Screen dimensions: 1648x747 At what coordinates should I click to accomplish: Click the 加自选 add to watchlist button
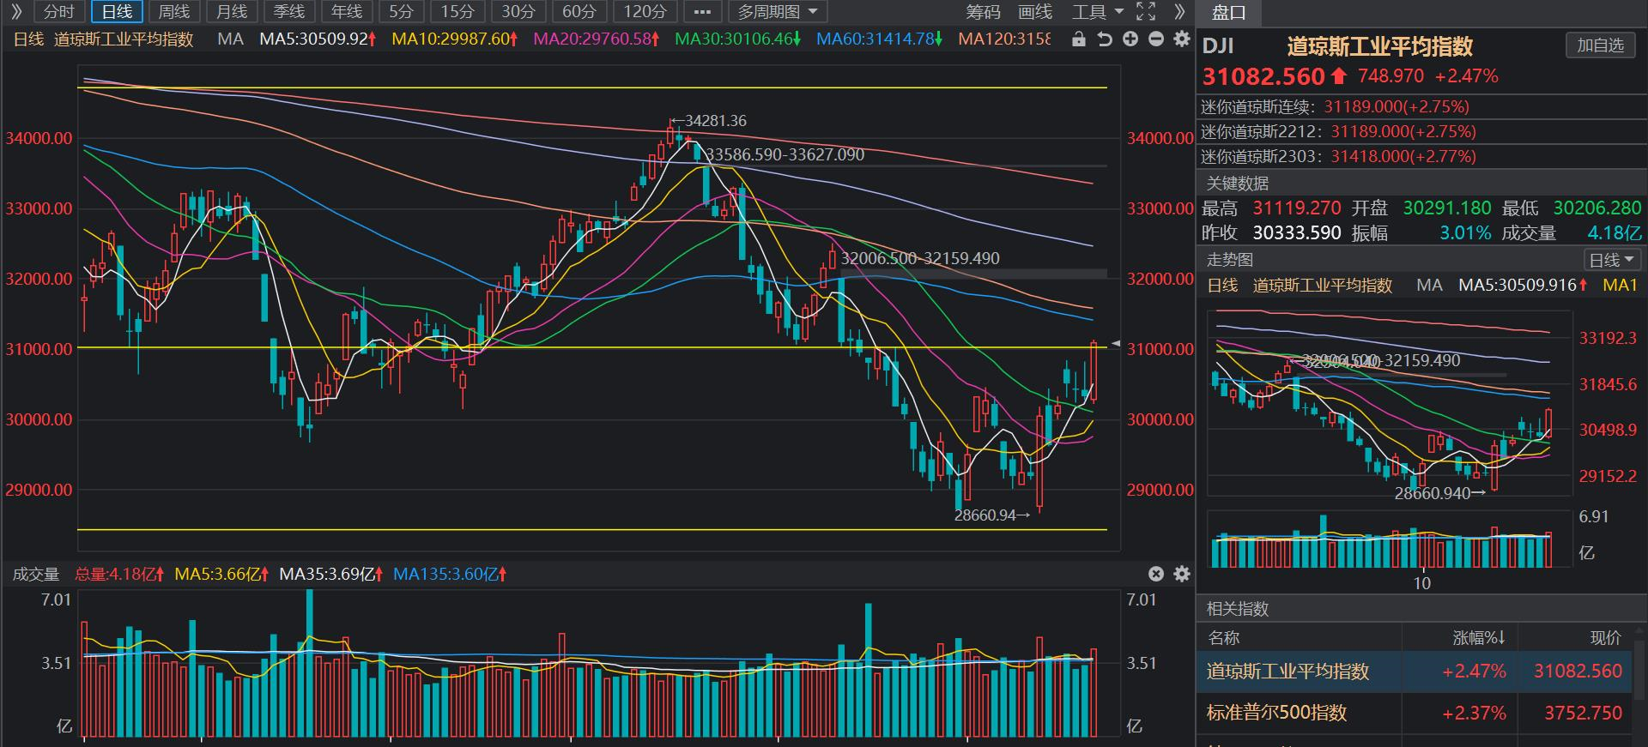(x=1600, y=46)
